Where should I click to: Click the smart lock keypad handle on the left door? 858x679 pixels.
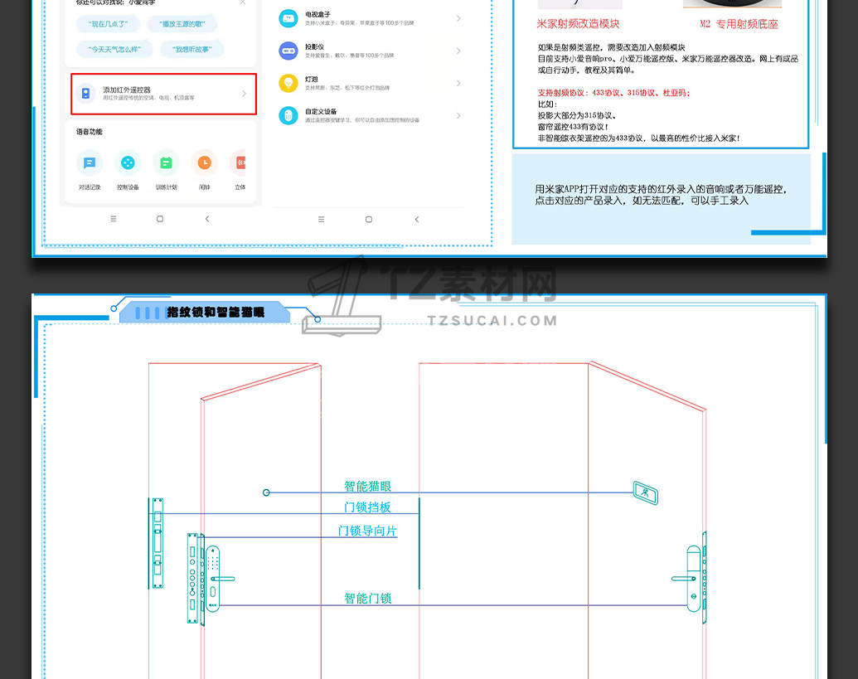[213, 579]
